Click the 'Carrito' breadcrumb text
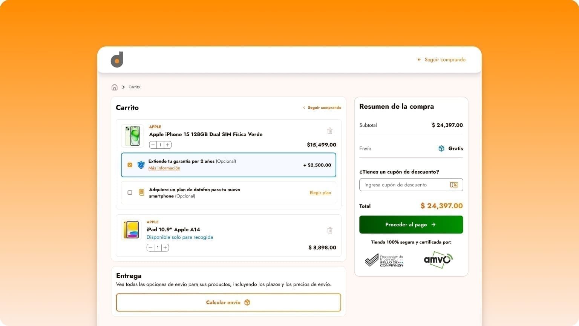579x326 pixels. (134, 87)
